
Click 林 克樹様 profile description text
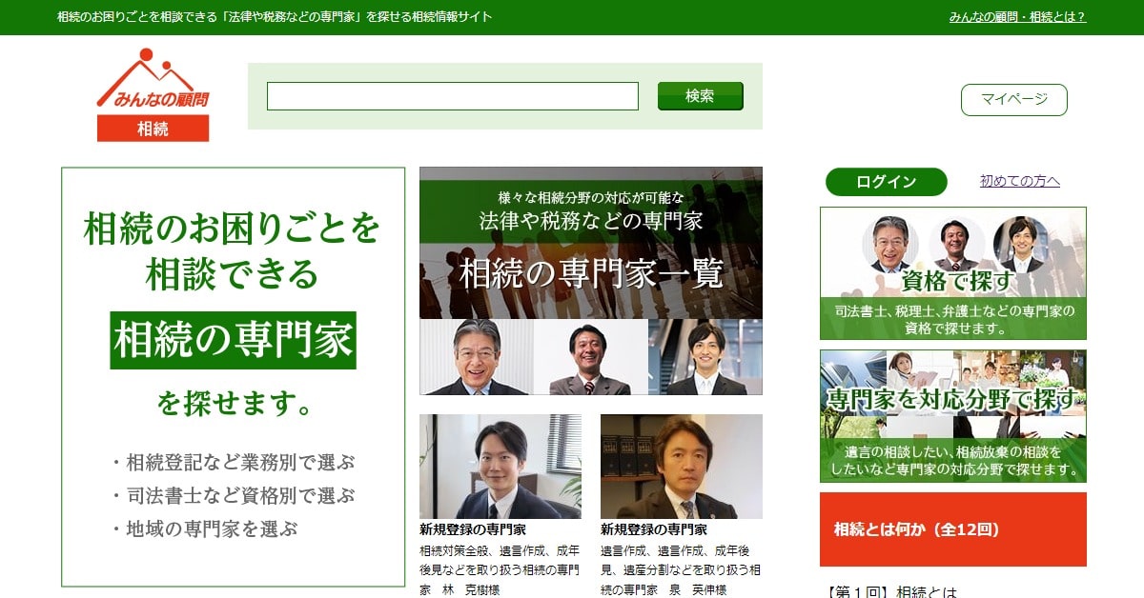tap(500, 569)
